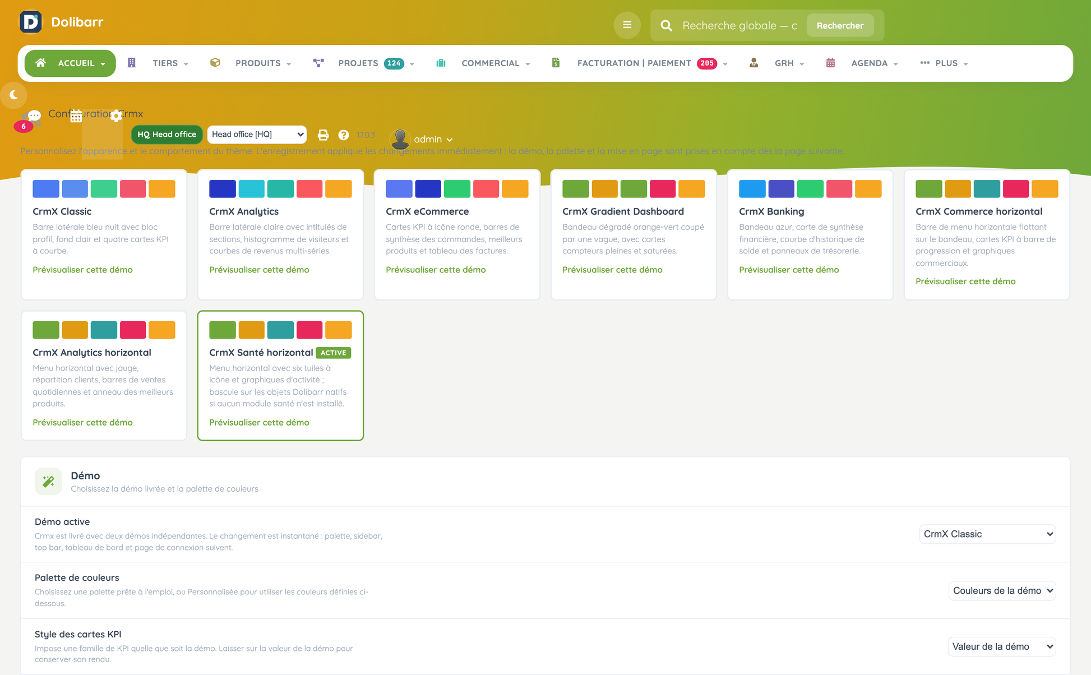Click the Projets network icon
Image resolution: width=1091 pixels, height=675 pixels.
[x=318, y=63]
